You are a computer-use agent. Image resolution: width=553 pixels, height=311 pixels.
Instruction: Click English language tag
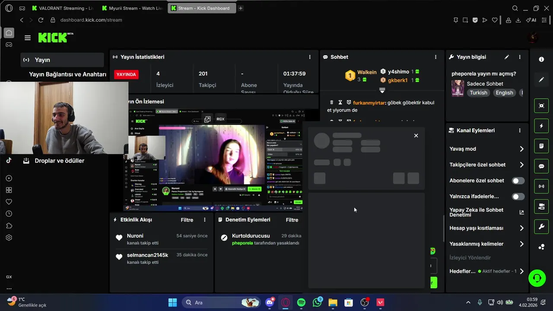(x=504, y=93)
